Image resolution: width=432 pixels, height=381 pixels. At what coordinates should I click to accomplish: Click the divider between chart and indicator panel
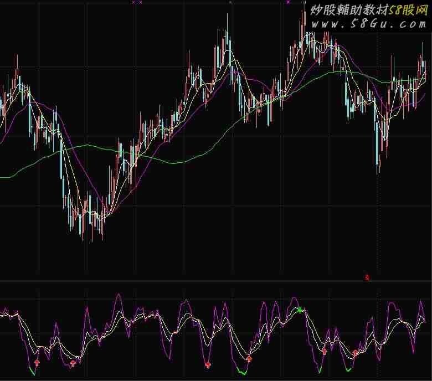216,281
